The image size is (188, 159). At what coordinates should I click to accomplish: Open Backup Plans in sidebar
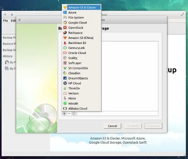[x=9, y=38]
